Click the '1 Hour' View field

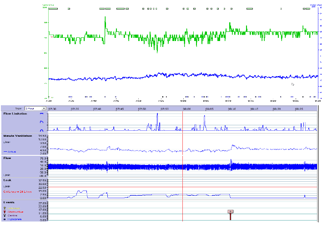click(33, 108)
